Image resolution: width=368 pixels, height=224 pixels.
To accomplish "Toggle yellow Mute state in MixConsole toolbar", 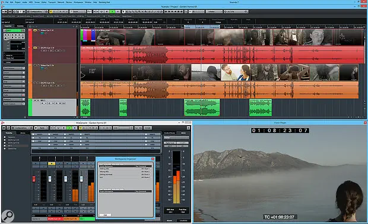I will click(81, 128).
